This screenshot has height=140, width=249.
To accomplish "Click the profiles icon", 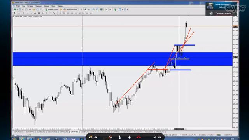I will coord(20,9).
